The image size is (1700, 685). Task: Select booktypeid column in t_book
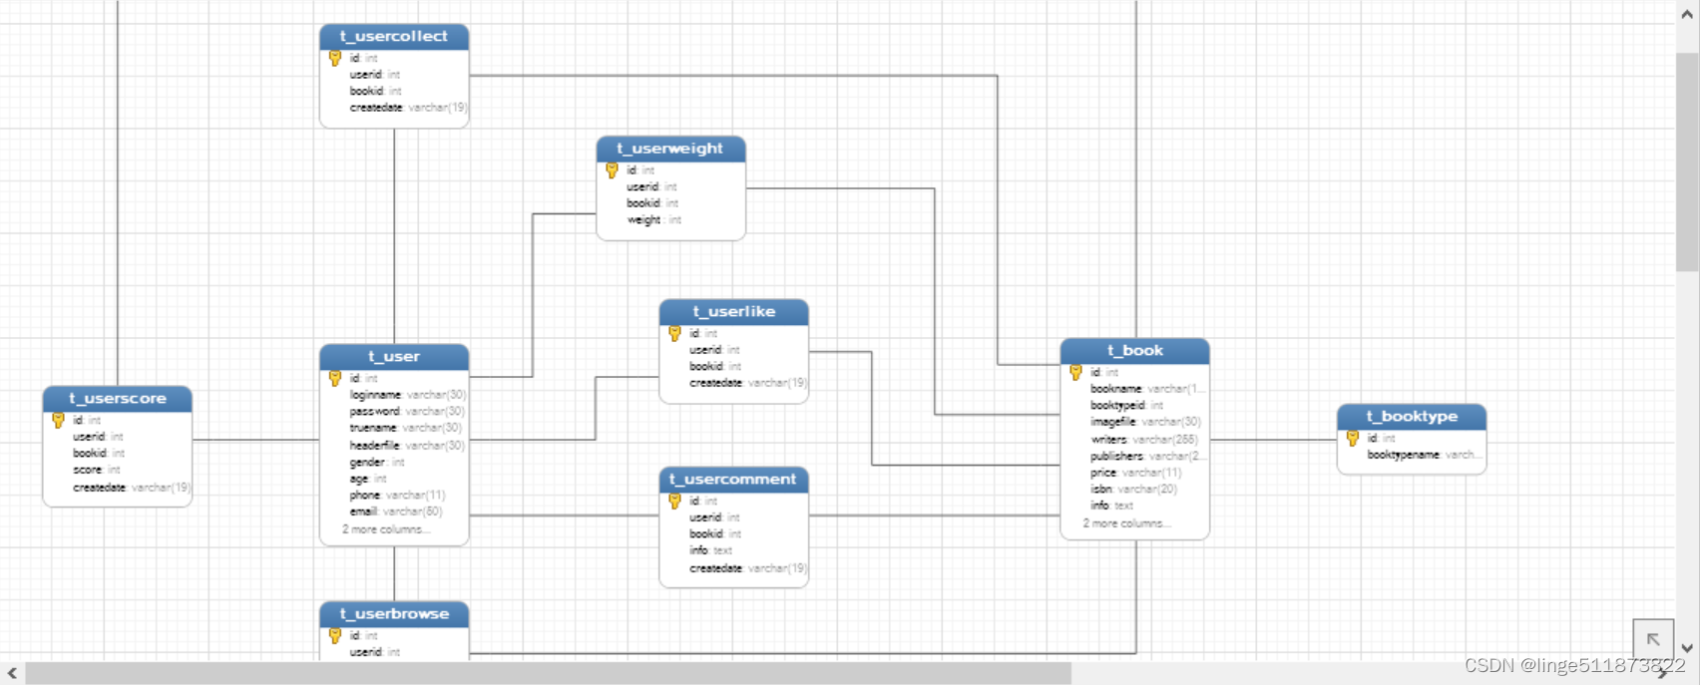pyautogui.click(x=1126, y=406)
